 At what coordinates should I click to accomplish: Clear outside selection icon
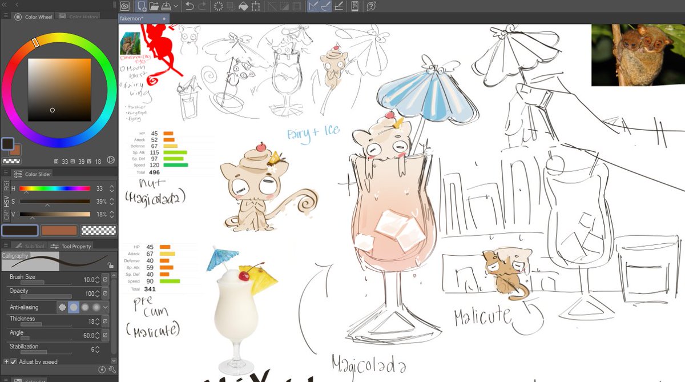click(x=231, y=6)
